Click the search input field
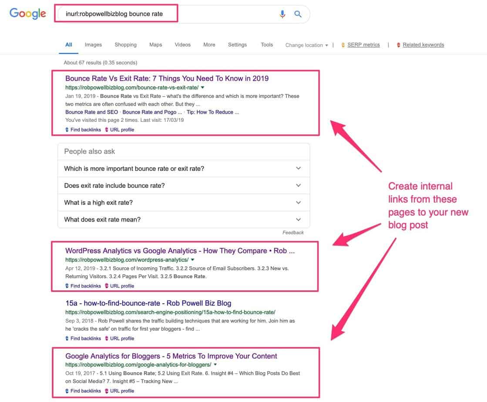The height and width of the screenshot is (402, 487). pos(131,13)
